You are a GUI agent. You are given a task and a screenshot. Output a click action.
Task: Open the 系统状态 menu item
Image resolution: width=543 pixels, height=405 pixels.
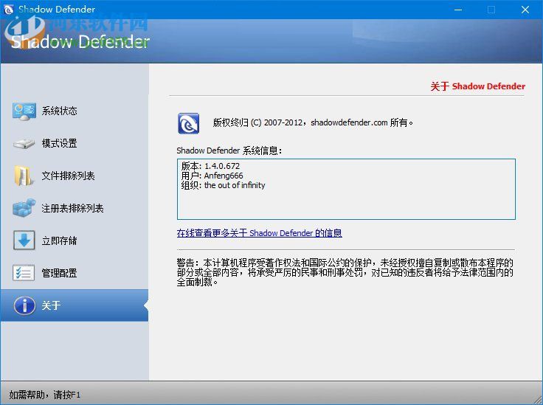tap(75, 111)
